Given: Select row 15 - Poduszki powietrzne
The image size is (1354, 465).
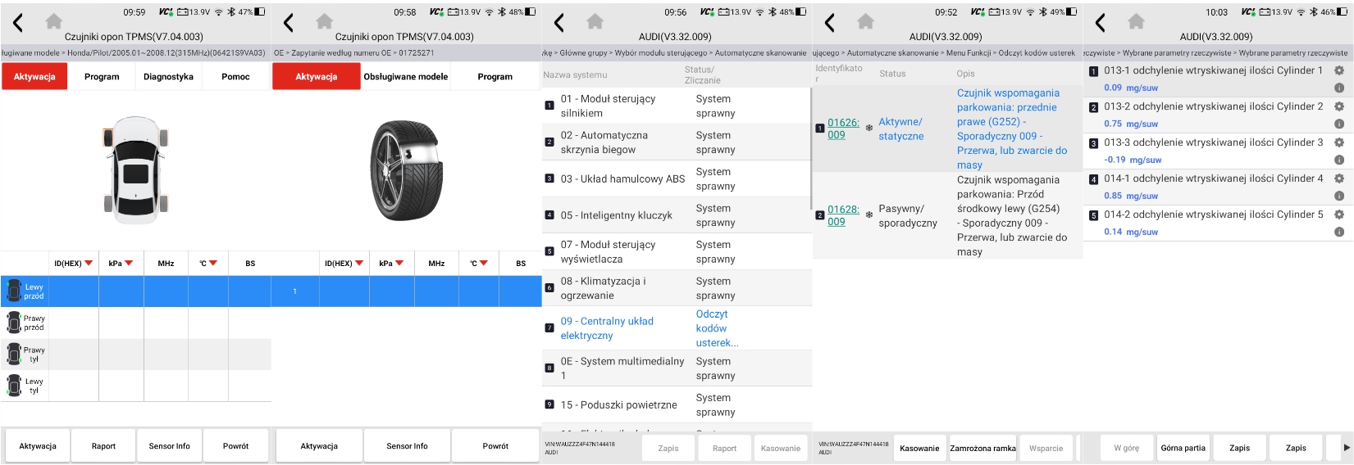Looking at the screenshot, I should click(x=677, y=404).
